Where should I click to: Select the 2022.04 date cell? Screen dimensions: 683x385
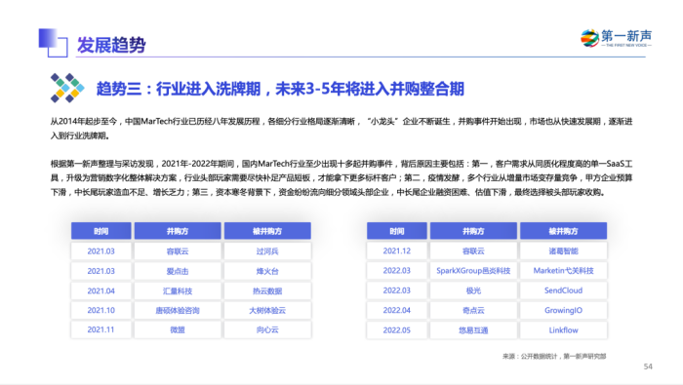(397, 310)
